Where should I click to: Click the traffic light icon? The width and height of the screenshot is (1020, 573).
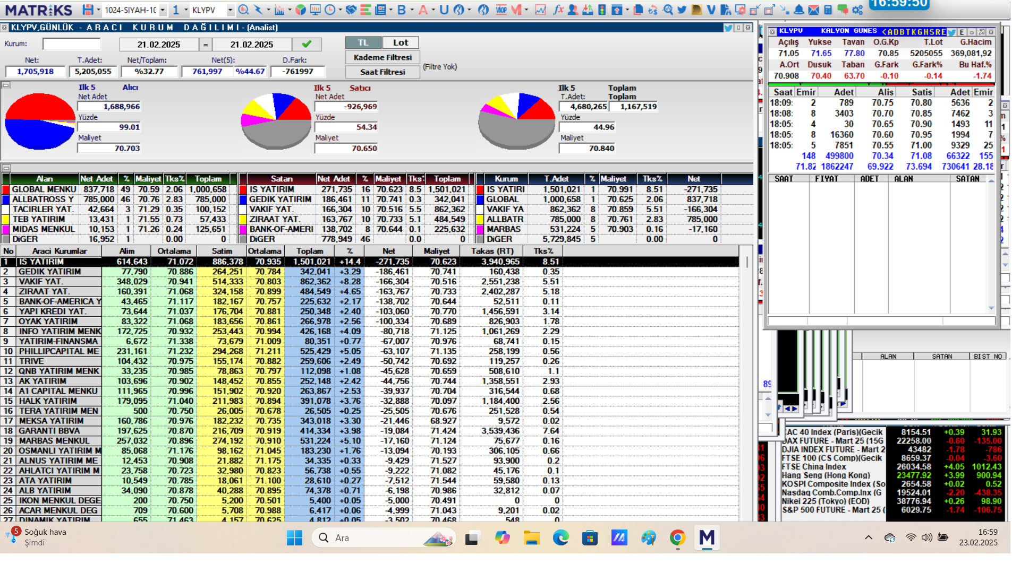pyautogui.click(x=602, y=10)
